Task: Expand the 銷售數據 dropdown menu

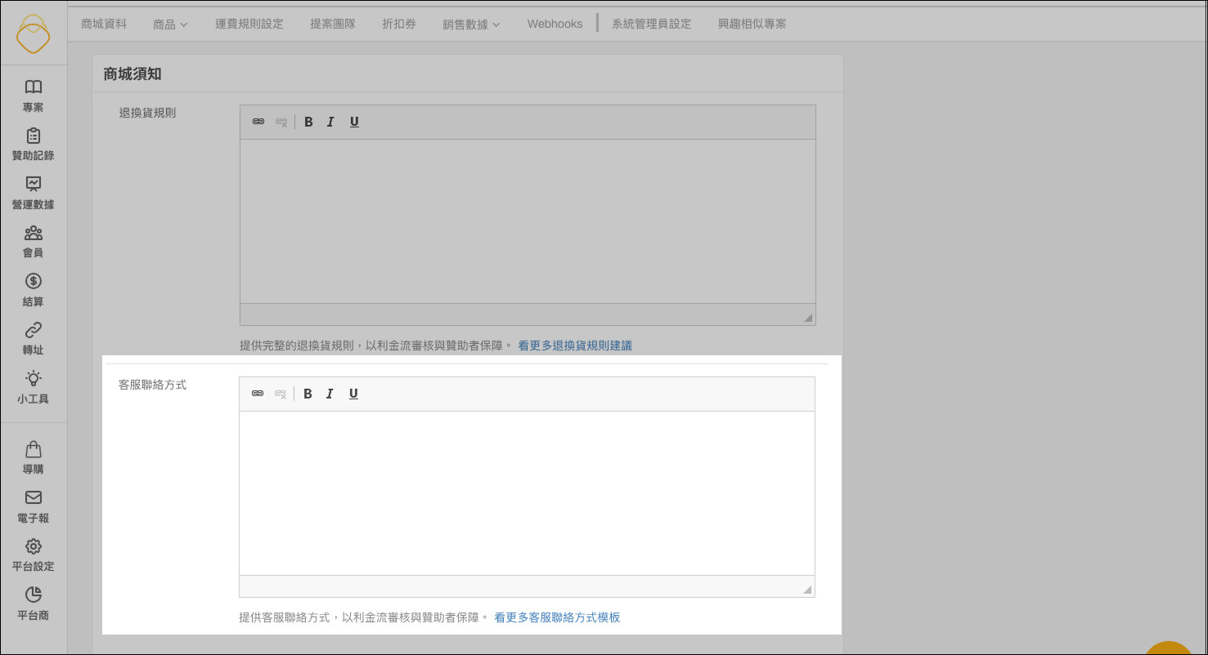Action: pos(471,25)
